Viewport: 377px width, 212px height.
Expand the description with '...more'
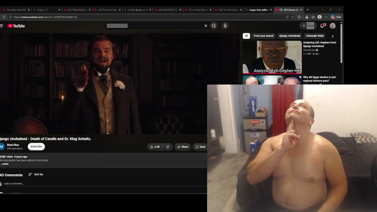(4, 164)
